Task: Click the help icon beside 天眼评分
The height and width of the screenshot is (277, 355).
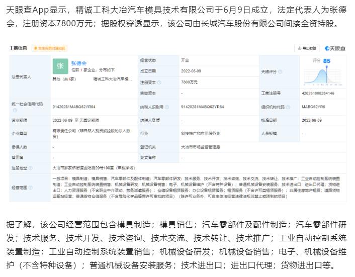Action: tap(280, 72)
